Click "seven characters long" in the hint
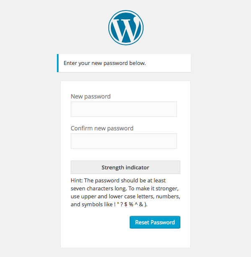 point(99,189)
